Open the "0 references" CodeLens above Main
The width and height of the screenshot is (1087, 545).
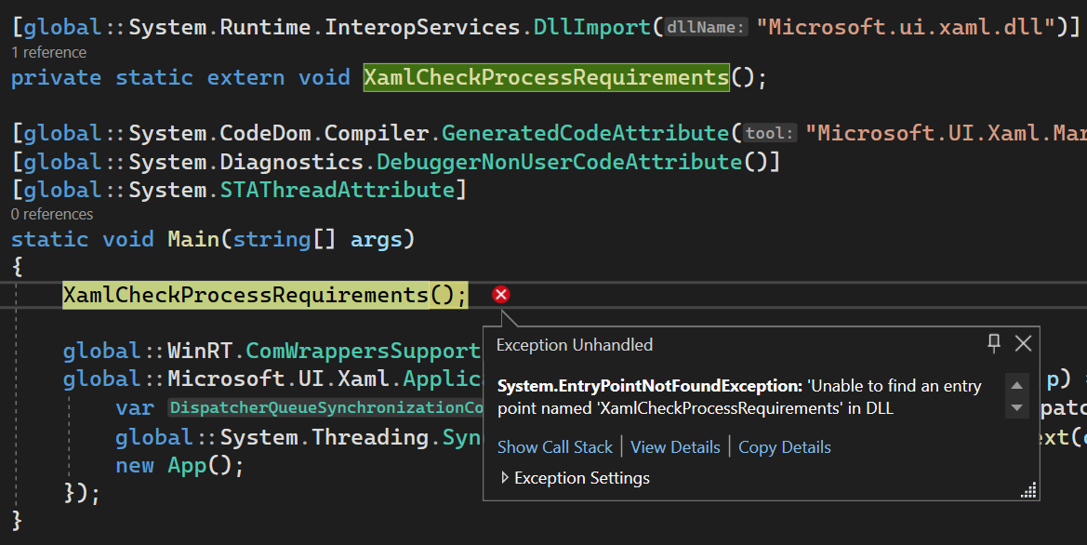click(x=52, y=214)
